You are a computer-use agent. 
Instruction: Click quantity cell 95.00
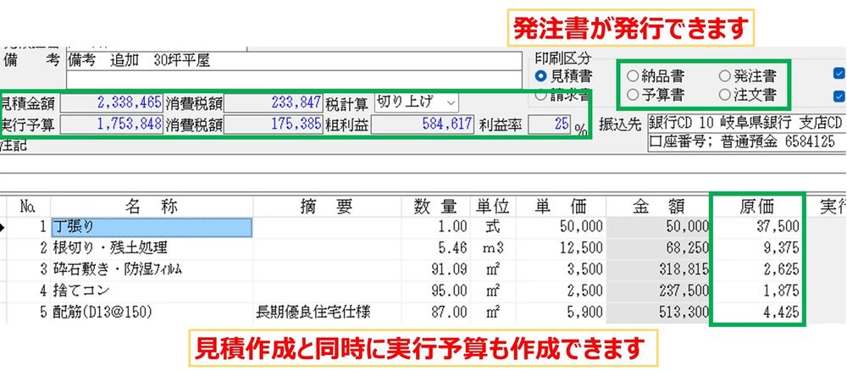[435, 291]
